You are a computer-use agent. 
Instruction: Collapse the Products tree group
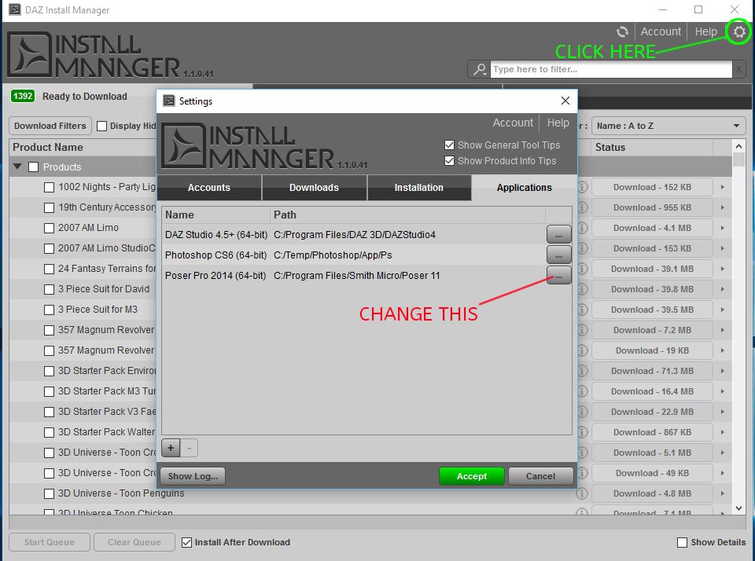[x=18, y=167]
